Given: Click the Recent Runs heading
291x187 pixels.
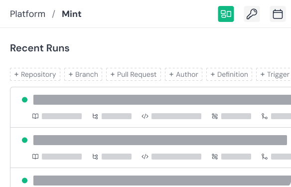Looking at the screenshot, I should (40, 48).
